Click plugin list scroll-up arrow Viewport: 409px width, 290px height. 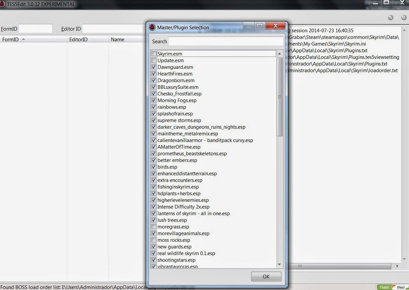click(x=279, y=54)
